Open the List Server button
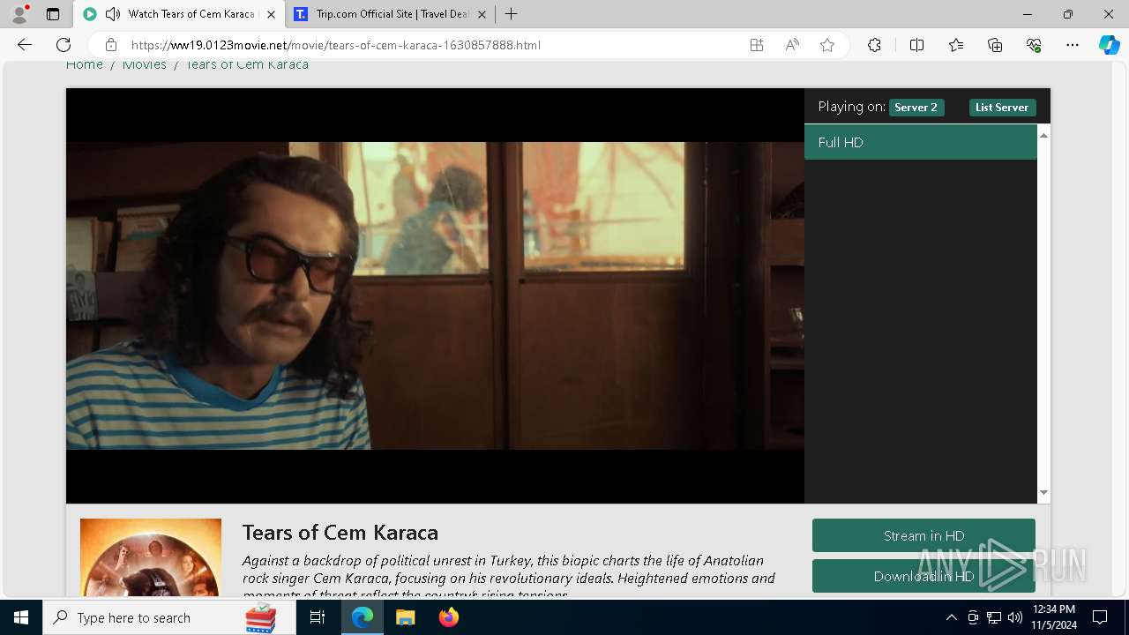The width and height of the screenshot is (1129, 635). click(1002, 108)
